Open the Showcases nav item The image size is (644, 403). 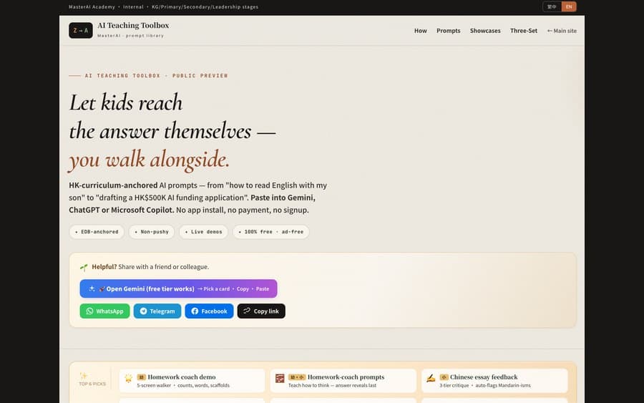click(x=485, y=30)
